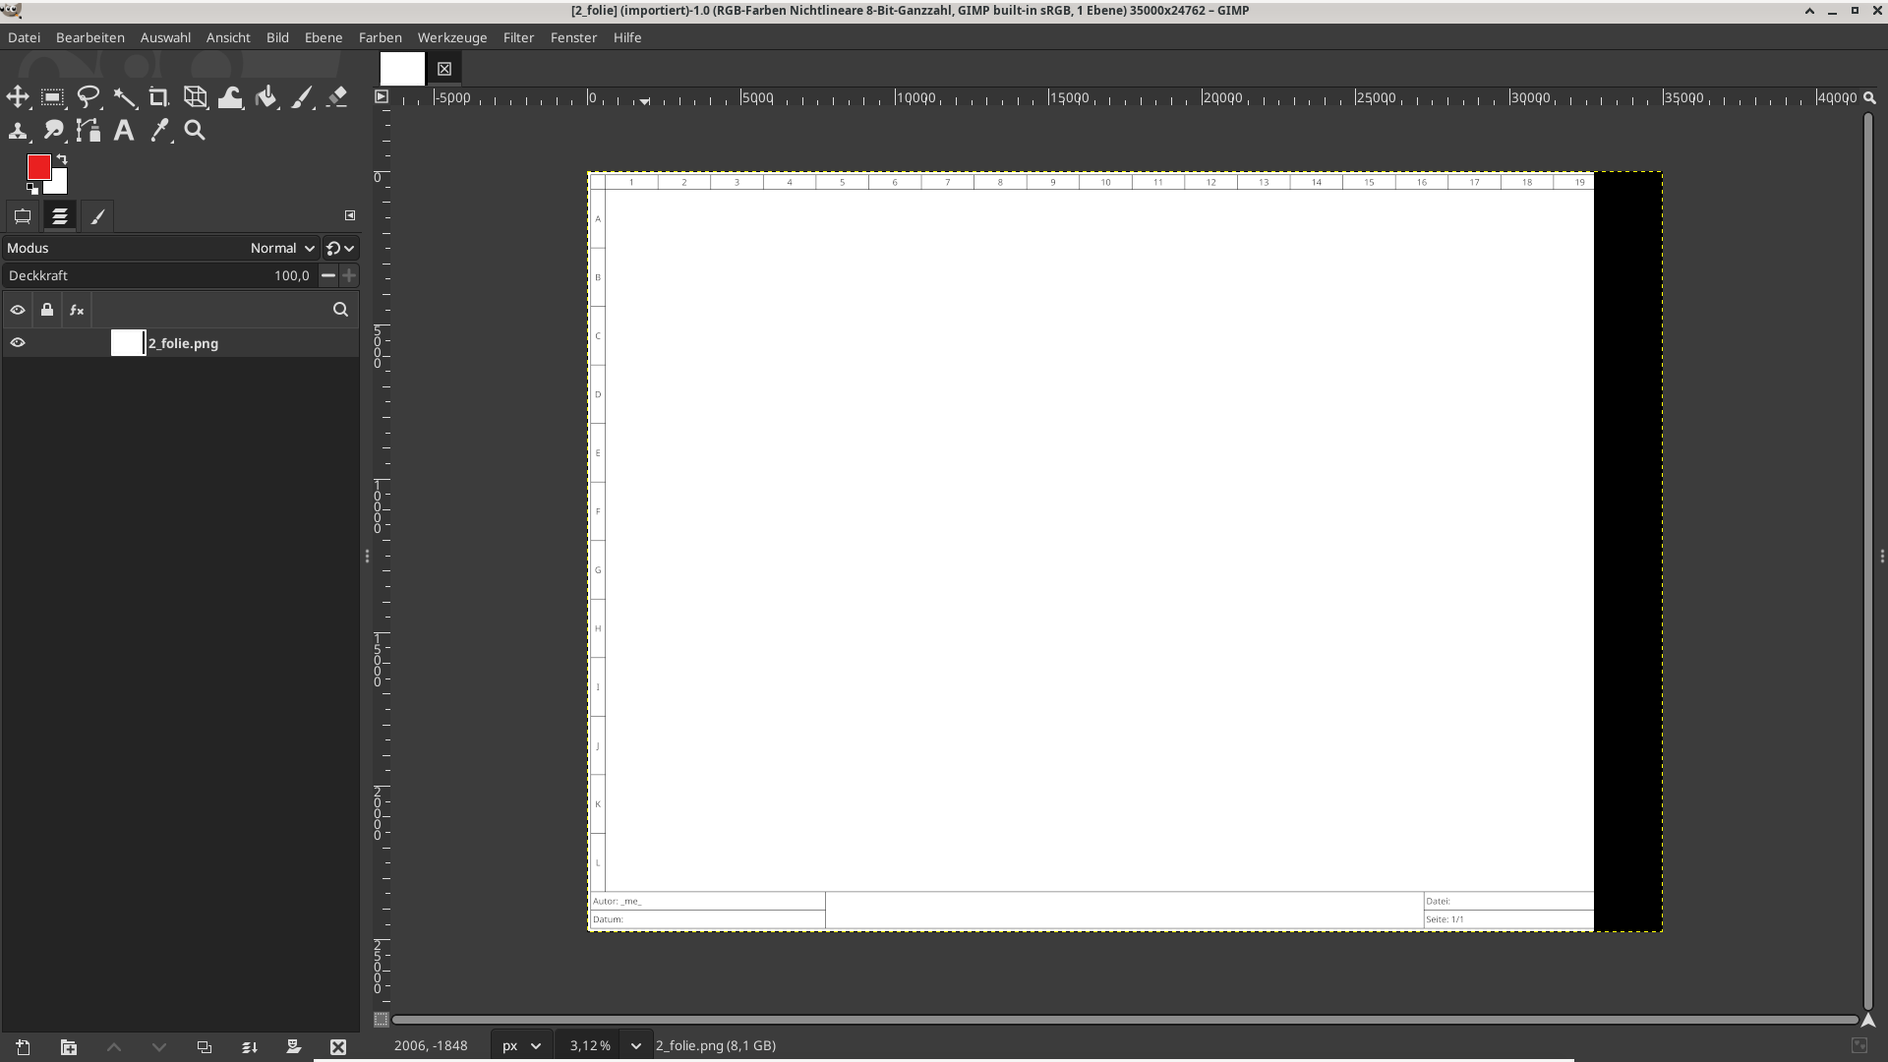Toggle the layer lock column header
Screen dimensions: 1888x1062
point(47,310)
